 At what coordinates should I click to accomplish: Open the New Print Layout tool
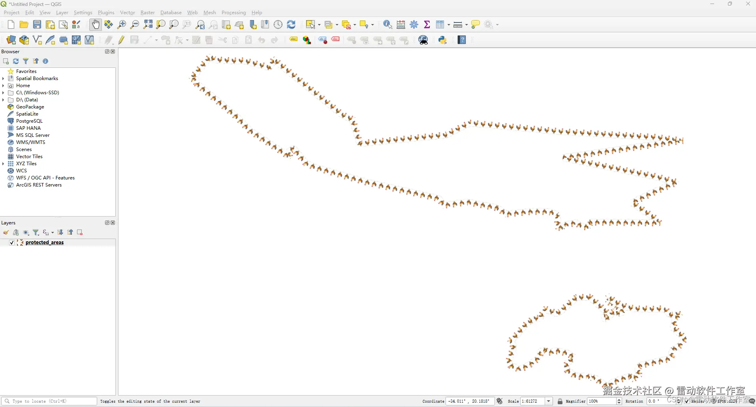[x=50, y=24]
